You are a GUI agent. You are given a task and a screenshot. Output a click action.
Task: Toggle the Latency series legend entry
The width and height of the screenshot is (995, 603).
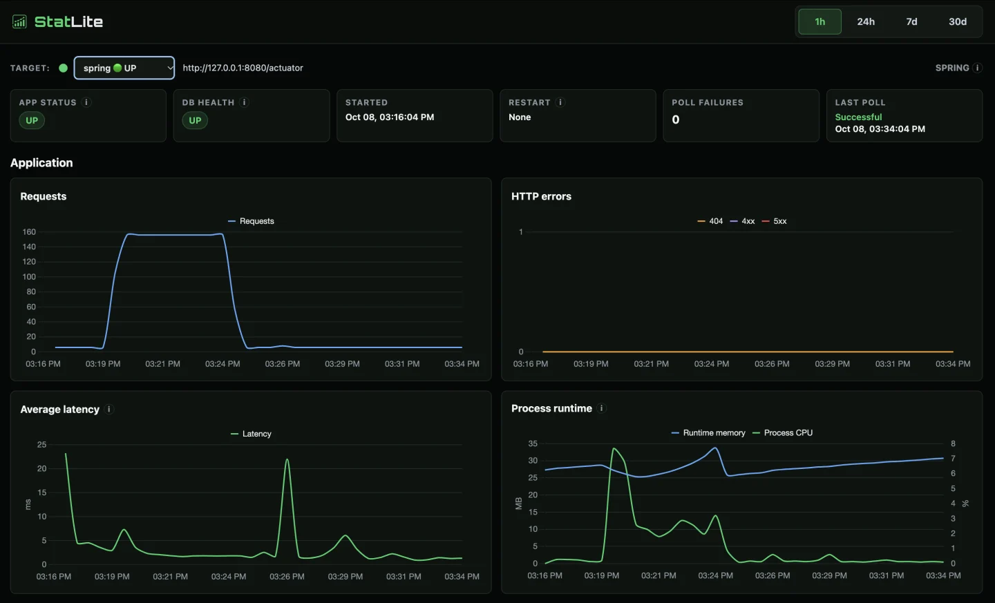point(251,434)
